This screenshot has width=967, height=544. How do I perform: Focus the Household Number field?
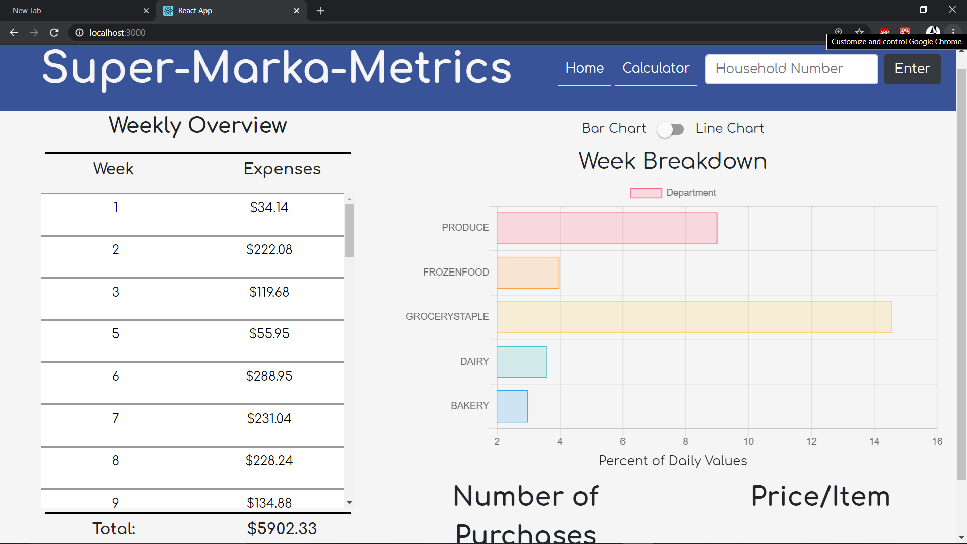click(791, 69)
